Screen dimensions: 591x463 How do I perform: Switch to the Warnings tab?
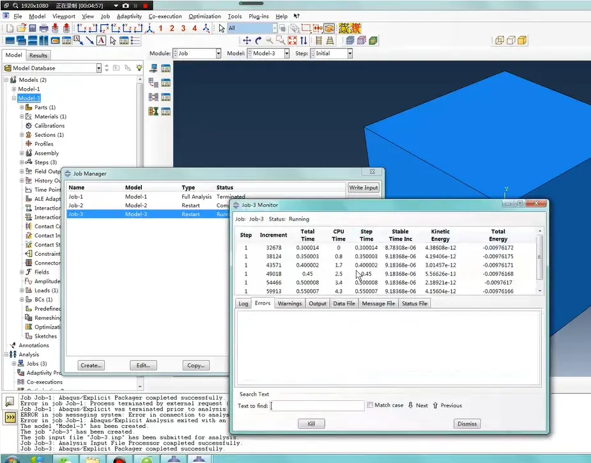(x=290, y=303)
